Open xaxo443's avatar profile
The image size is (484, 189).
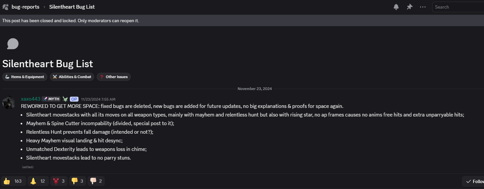click(x=9, y=103)
